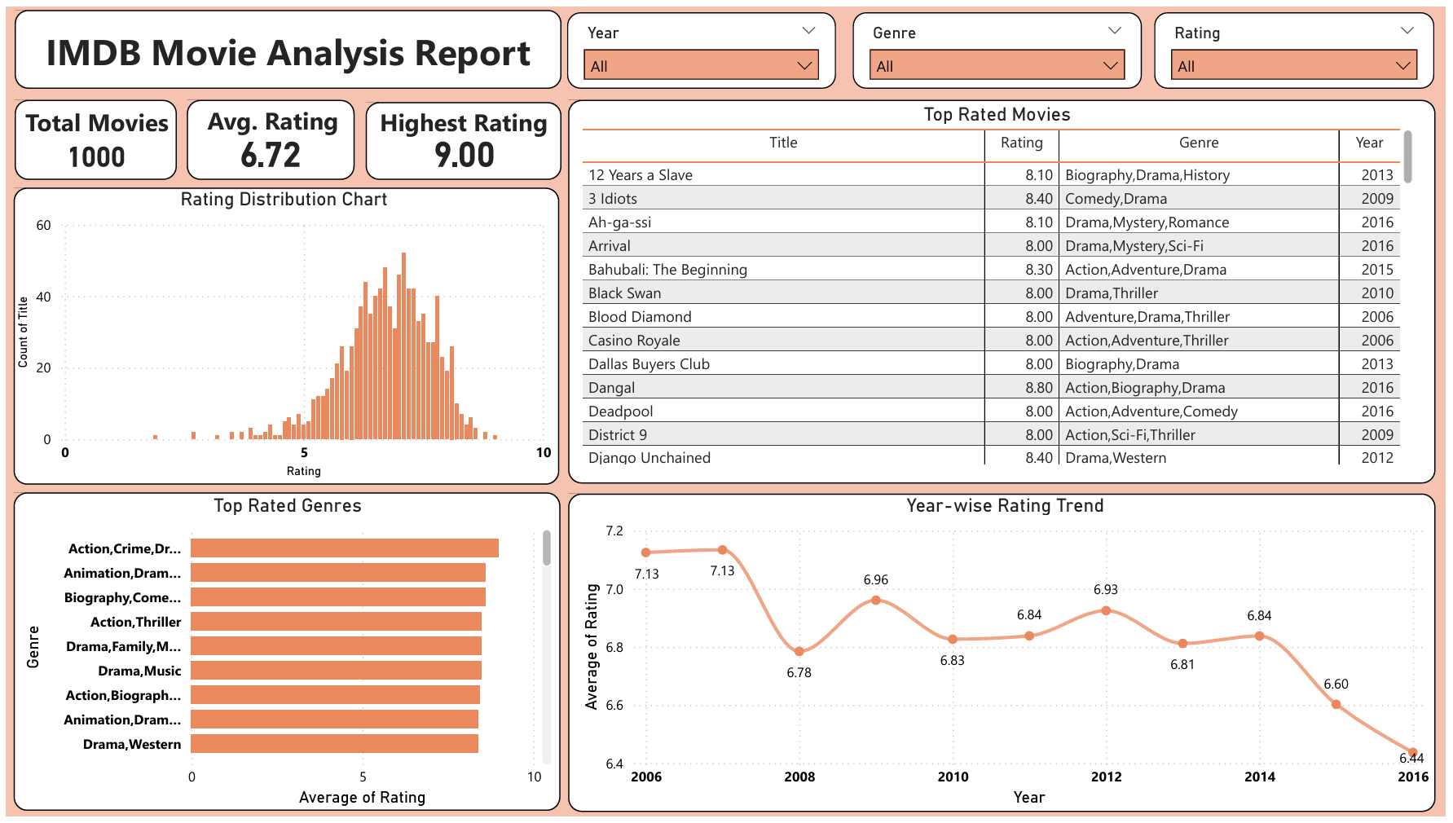Open the Rating slicer dropdown showing All
The height and width of the screenshot is (823, 1453).
1293,65
